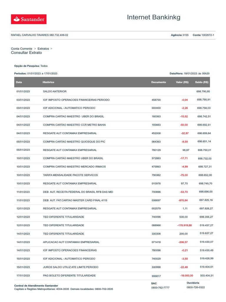This screenshot has height=302, width=226.
Task: Go to the Extratos breadcrumb link
Action: [43, 48]
